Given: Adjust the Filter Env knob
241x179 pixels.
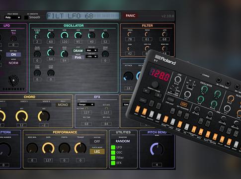Looking at the screenshot, I should pos(130,49).
